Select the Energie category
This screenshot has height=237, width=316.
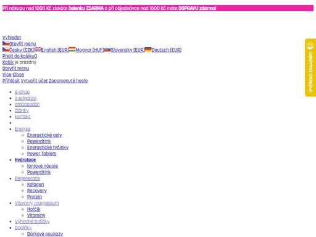pos(22,129)
